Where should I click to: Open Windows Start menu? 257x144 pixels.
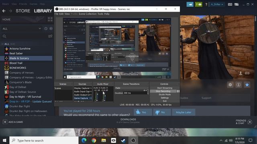tap(4, 140)
